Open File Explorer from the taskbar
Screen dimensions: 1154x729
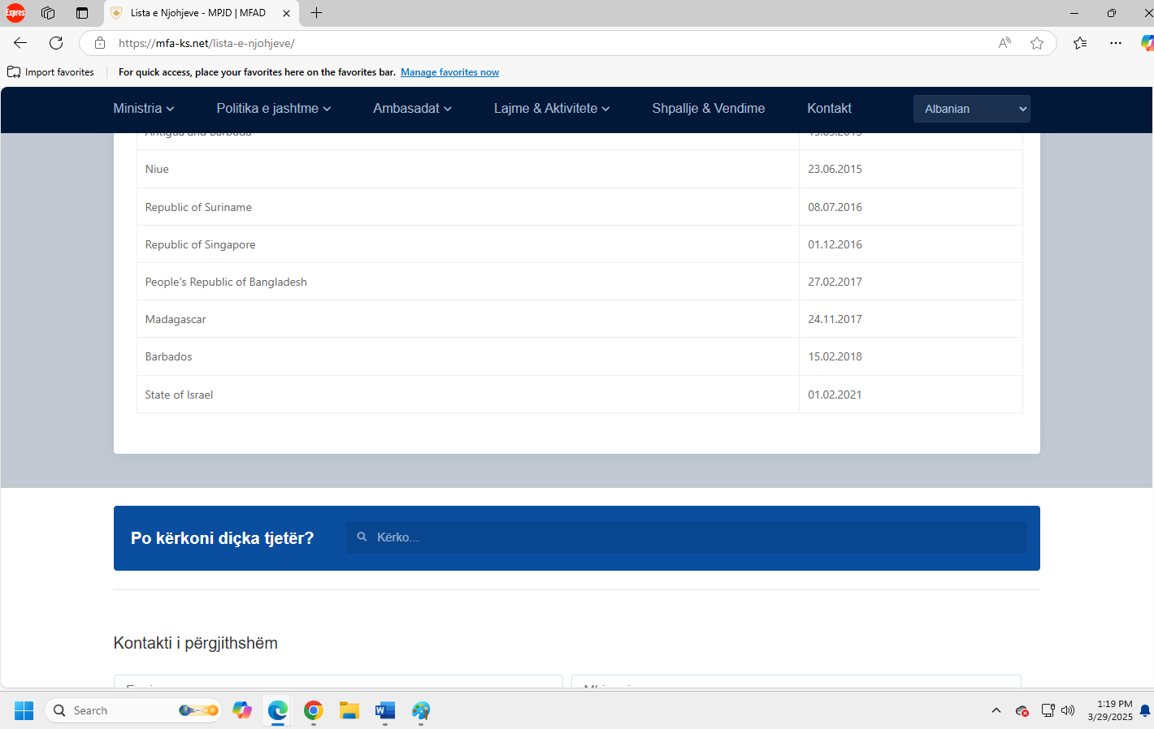(x=349, y=711)
